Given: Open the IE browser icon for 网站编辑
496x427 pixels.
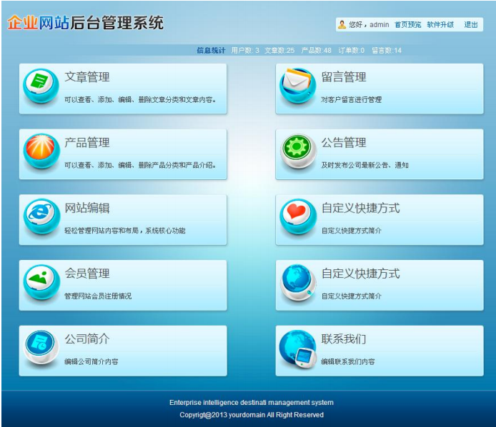Looking at the screenshot, I should (41, 215).
